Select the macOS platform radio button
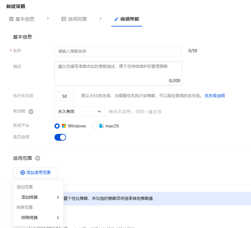The width and height of the screenshot is (251, 228). [95, 126]
